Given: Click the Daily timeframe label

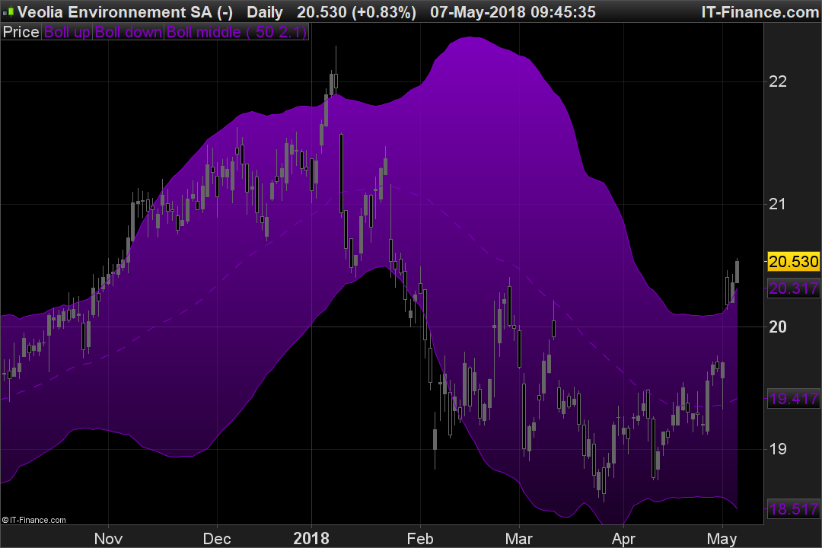Looking at the screenshot, I should [x=265, y=11].
